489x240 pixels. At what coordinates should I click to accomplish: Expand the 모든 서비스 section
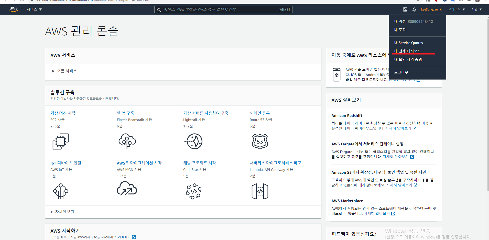64,71
